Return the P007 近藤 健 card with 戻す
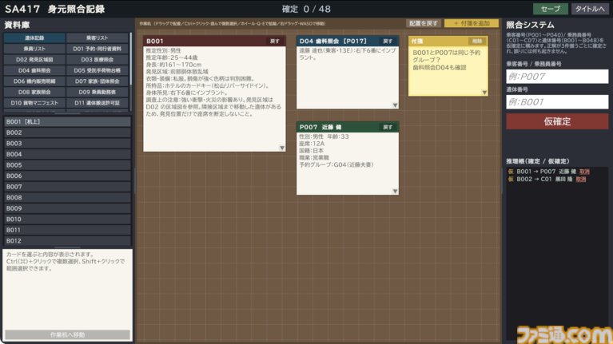Screen dimensions: 613x344 (x=388, y=127)
